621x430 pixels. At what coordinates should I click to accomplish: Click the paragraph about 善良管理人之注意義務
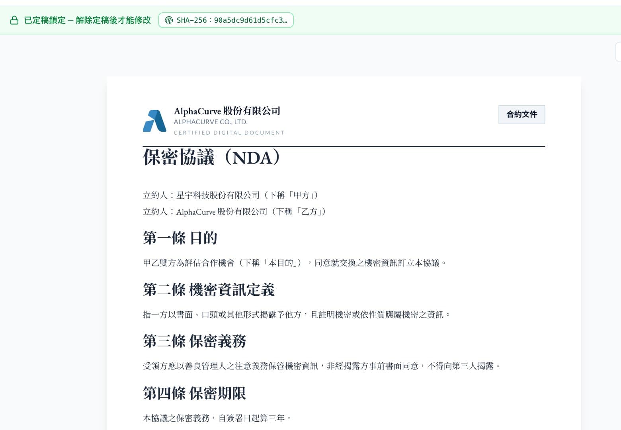coord(322,366)
